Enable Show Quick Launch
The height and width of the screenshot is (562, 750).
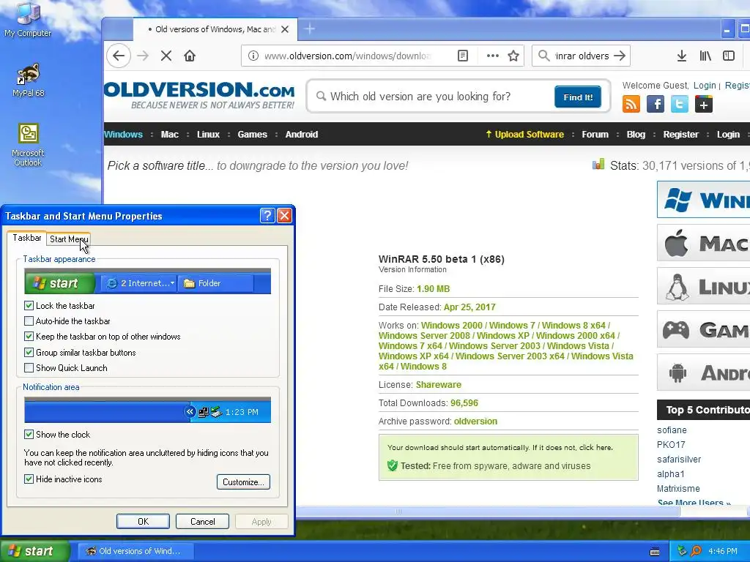[29, 368]
